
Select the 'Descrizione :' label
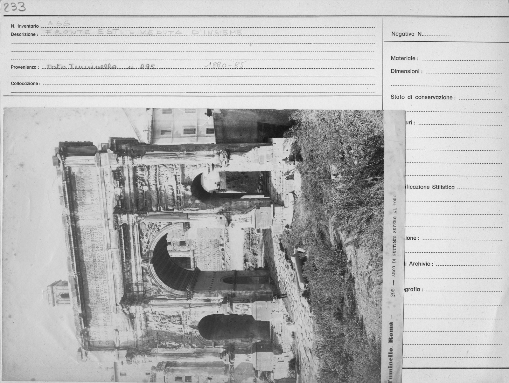click(24, 34)
